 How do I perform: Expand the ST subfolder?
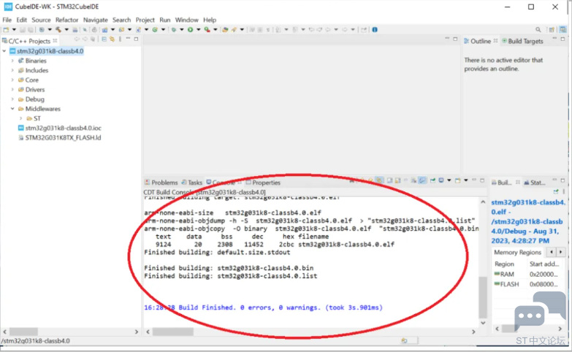(20, 118)
